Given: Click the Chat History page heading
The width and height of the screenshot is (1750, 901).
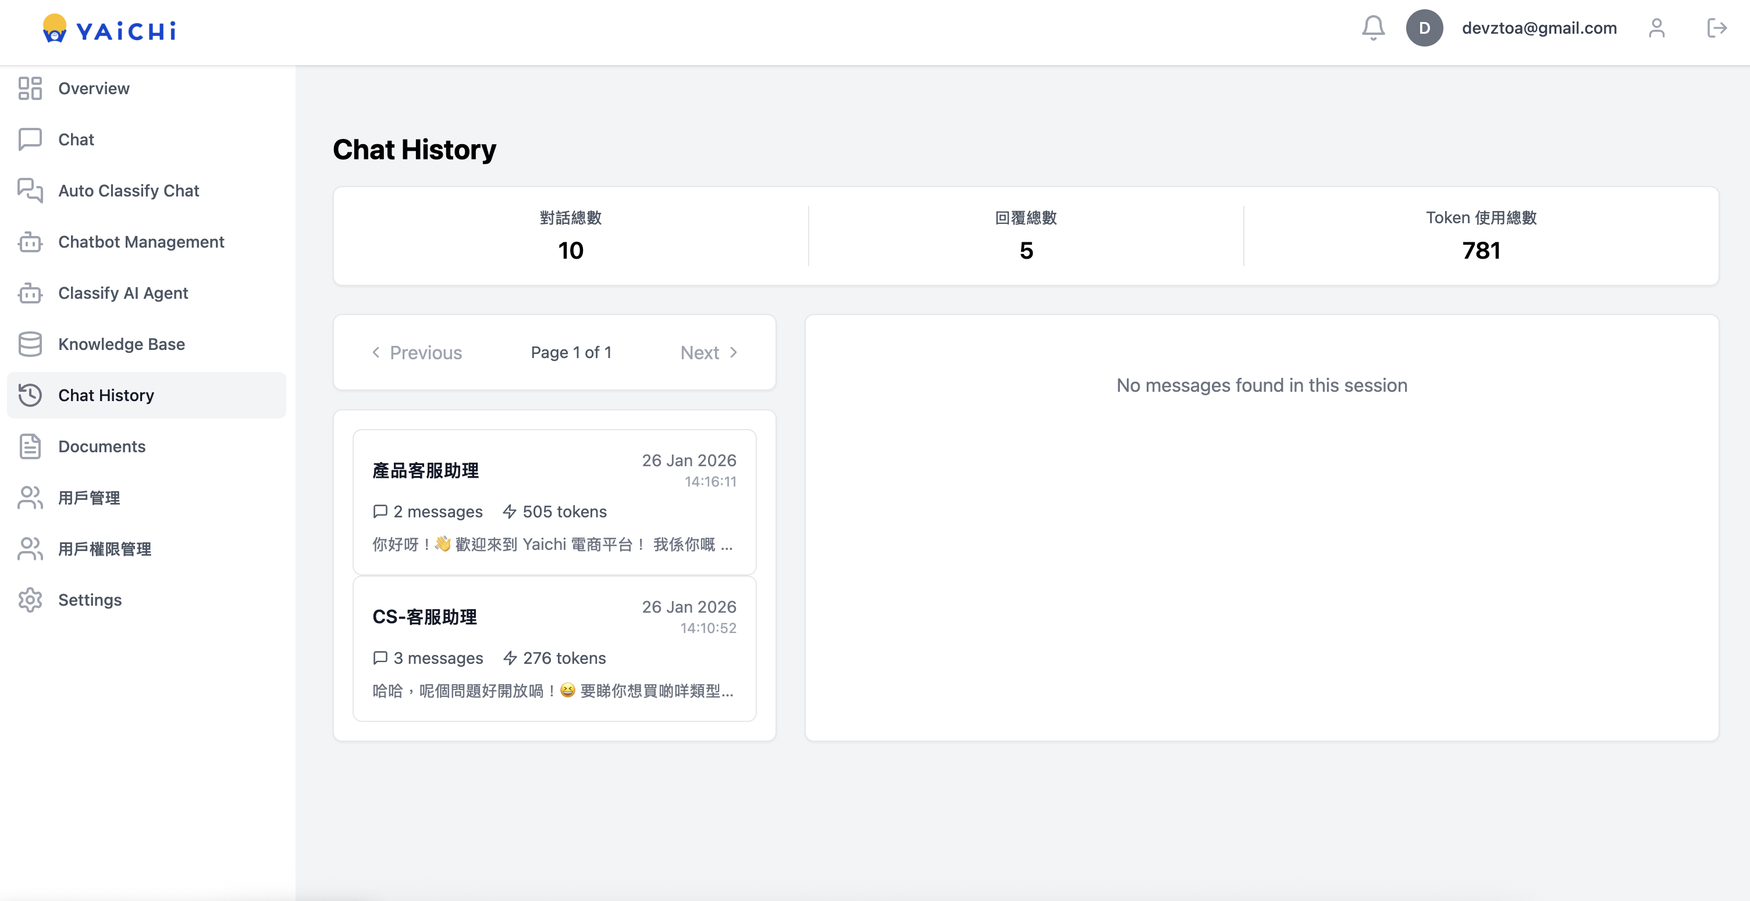Looking at the screenshot, I should [414, 149].
